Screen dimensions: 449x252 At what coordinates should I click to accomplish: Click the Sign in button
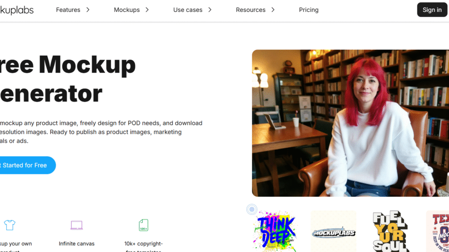[432, 10]
